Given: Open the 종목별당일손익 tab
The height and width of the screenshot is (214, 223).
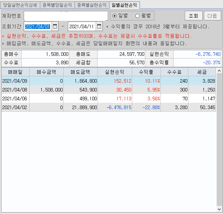Looking at the screenshot, I should point(57,5).
